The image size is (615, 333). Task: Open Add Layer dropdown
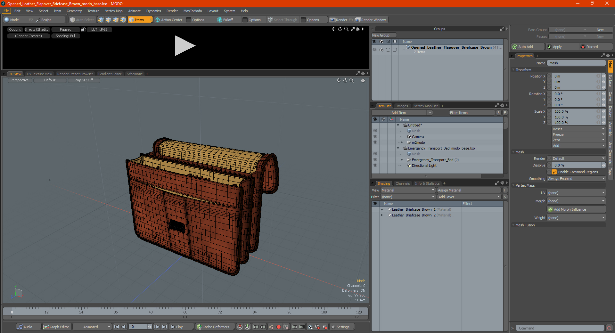pos(469,197)
